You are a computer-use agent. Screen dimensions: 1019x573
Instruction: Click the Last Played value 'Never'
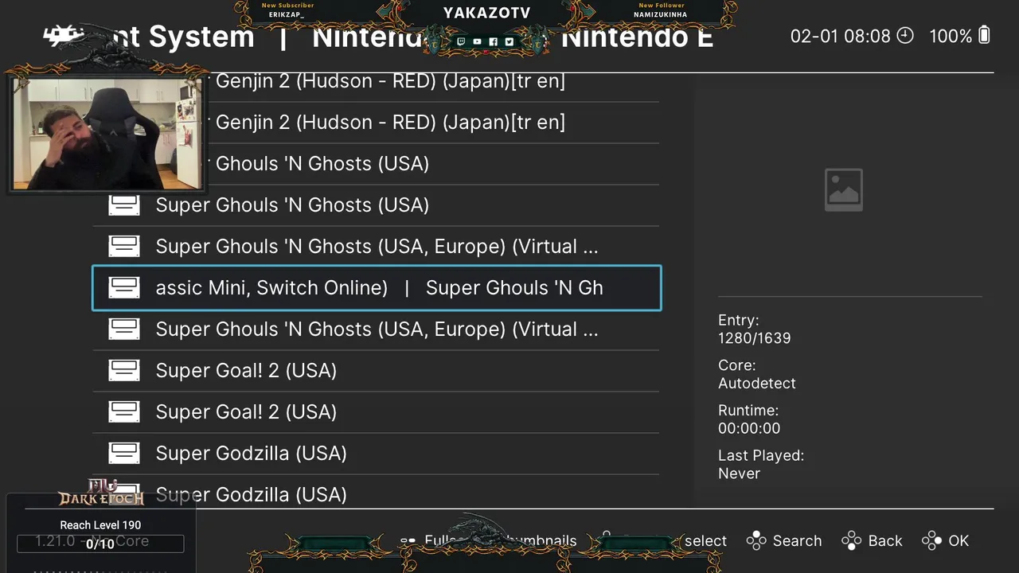point(739,474)
